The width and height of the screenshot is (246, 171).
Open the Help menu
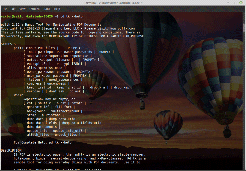57,9
